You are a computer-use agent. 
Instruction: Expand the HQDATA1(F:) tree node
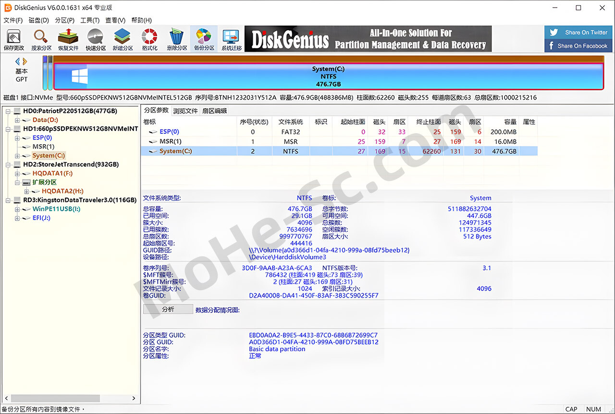17,174
